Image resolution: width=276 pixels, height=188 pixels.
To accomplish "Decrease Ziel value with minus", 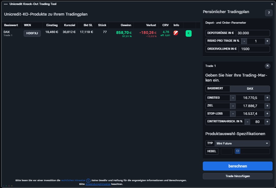I will click(x=233, y=106).
